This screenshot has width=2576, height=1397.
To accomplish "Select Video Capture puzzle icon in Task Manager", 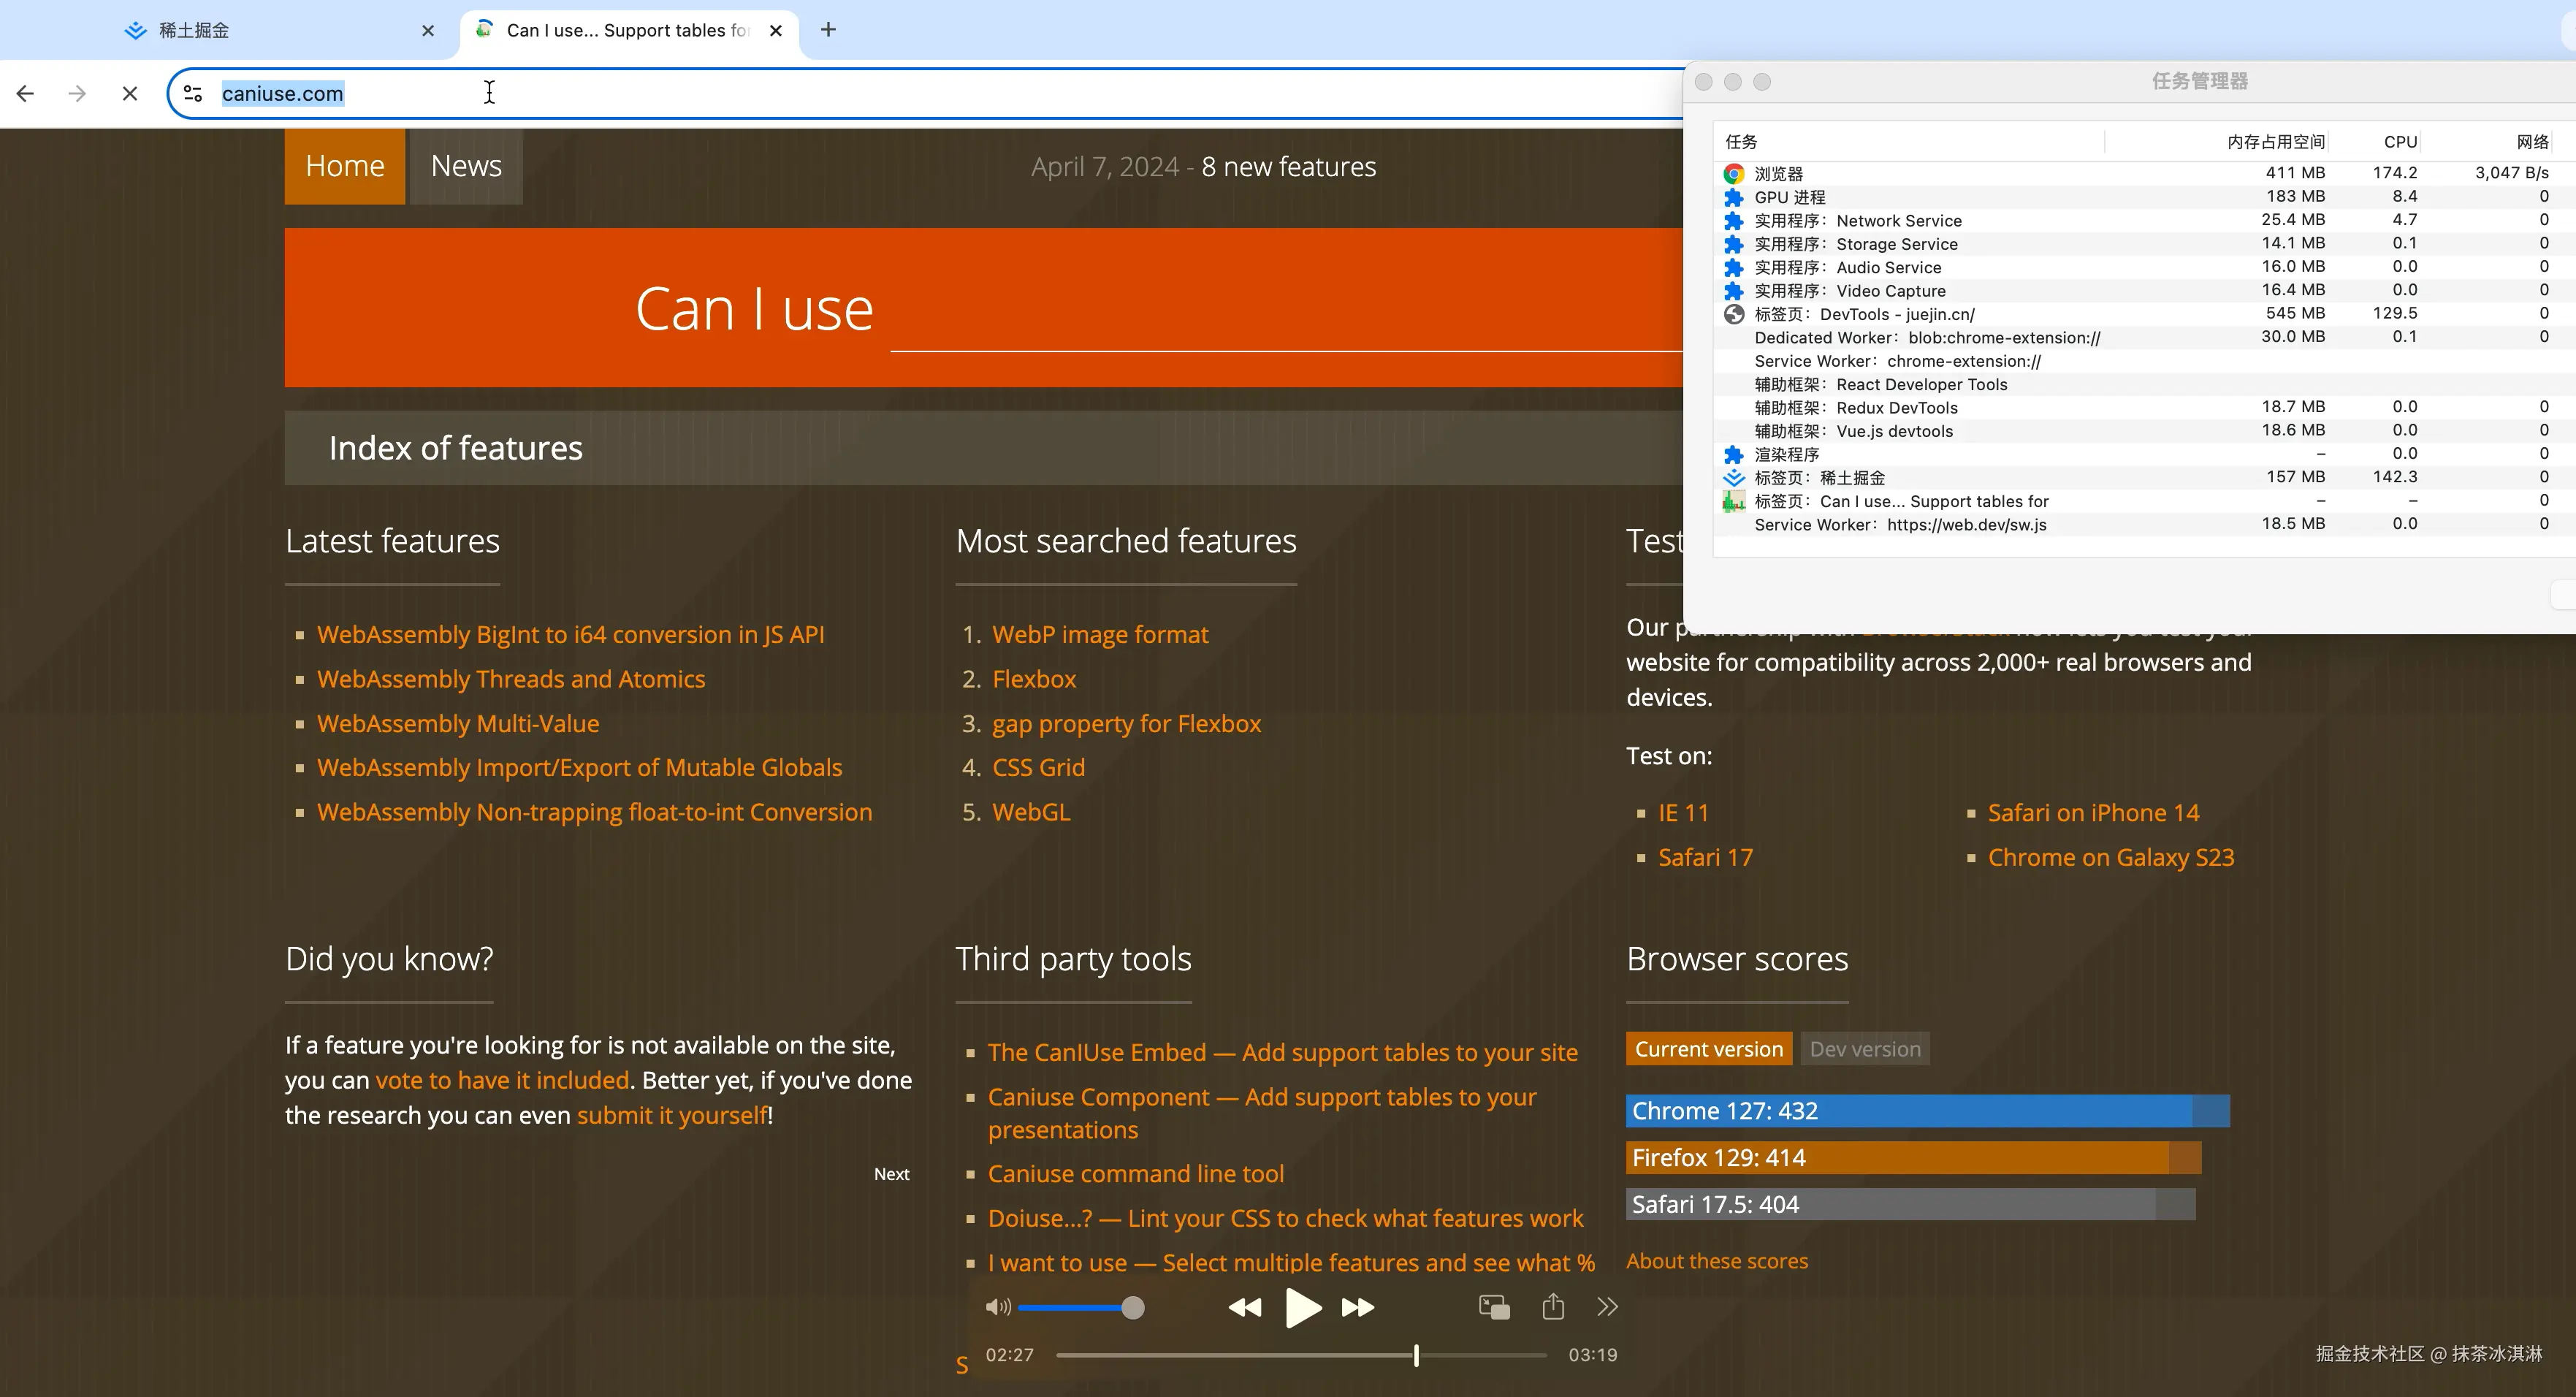I will [1734, 291].
